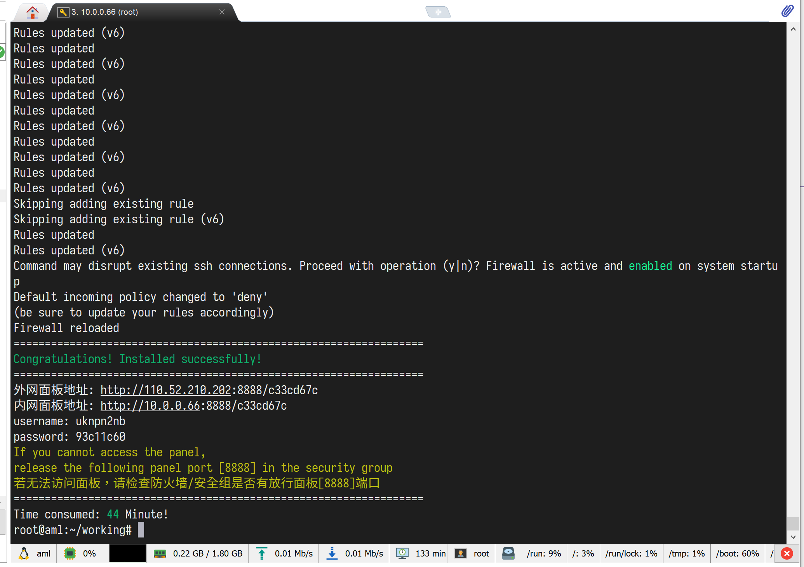The height and width of the screenshot is (567, 804).
Task: Click the /boot: 60% disk indicator
Action: click(738, 553)
